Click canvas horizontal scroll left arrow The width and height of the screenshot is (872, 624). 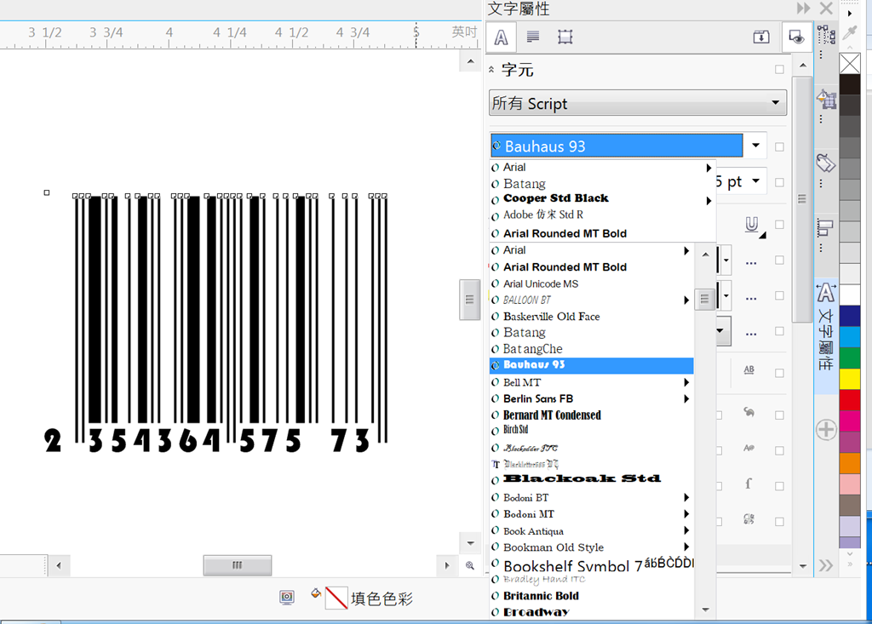(x=59, y=565)
